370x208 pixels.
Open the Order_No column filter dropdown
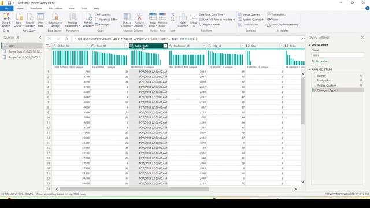pos(87,46)
